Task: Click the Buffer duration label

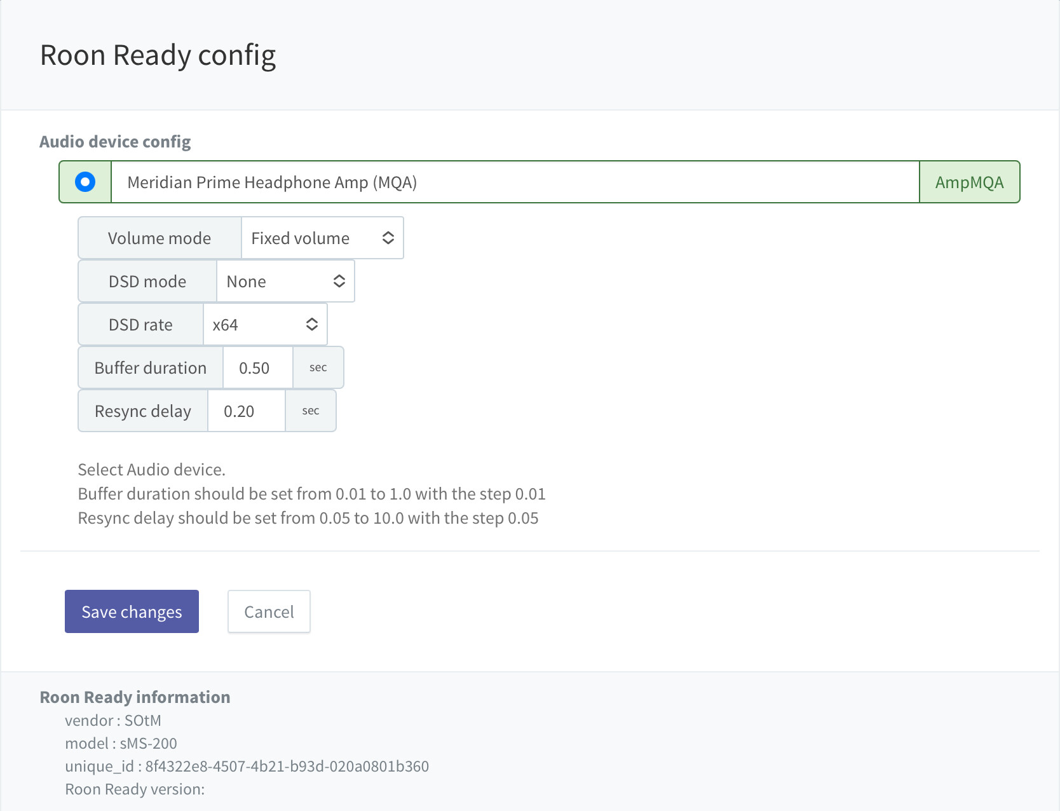Action: pos(151,367)
